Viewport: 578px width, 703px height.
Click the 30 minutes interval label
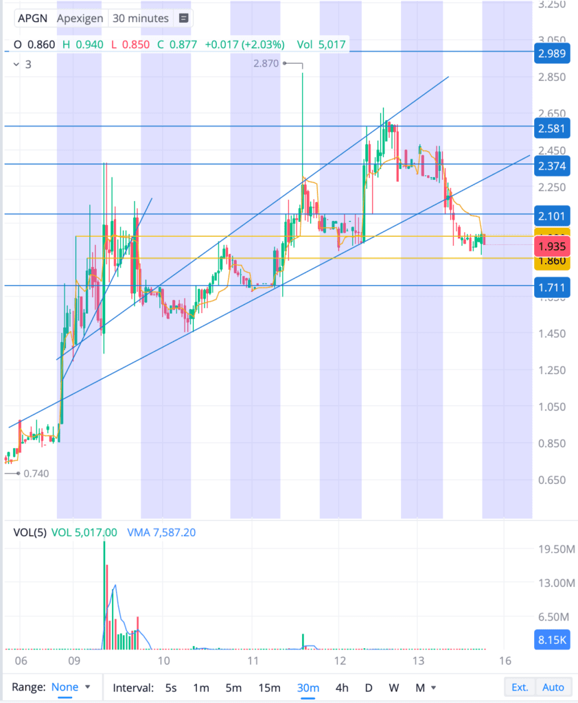(x=140, y=19)
